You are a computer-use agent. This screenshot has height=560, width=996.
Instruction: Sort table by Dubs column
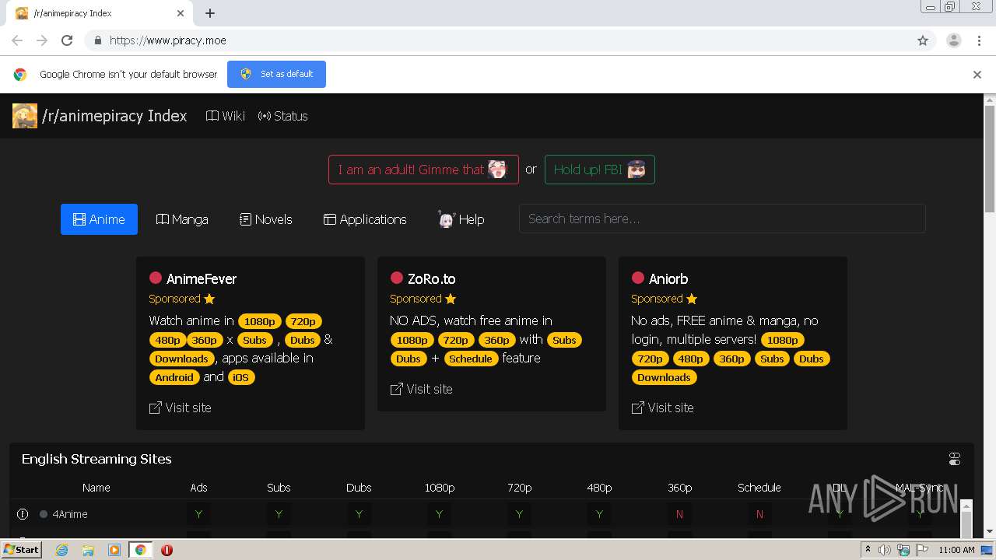359,488
